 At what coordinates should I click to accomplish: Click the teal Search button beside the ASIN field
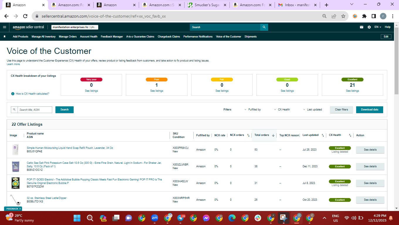click(65, 110)
